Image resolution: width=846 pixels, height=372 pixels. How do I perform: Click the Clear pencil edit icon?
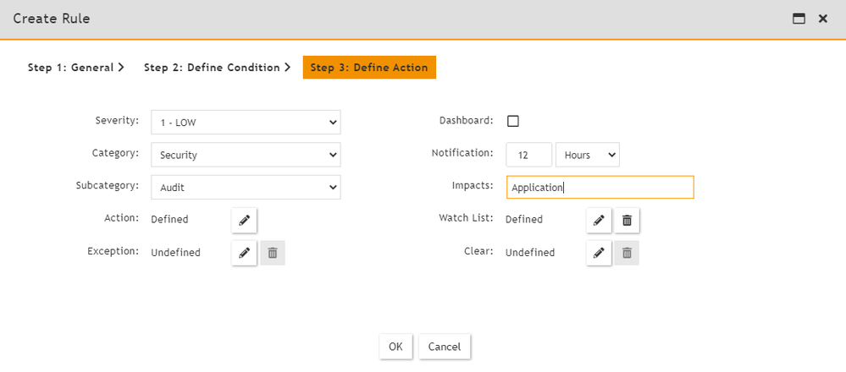point(599,253)
